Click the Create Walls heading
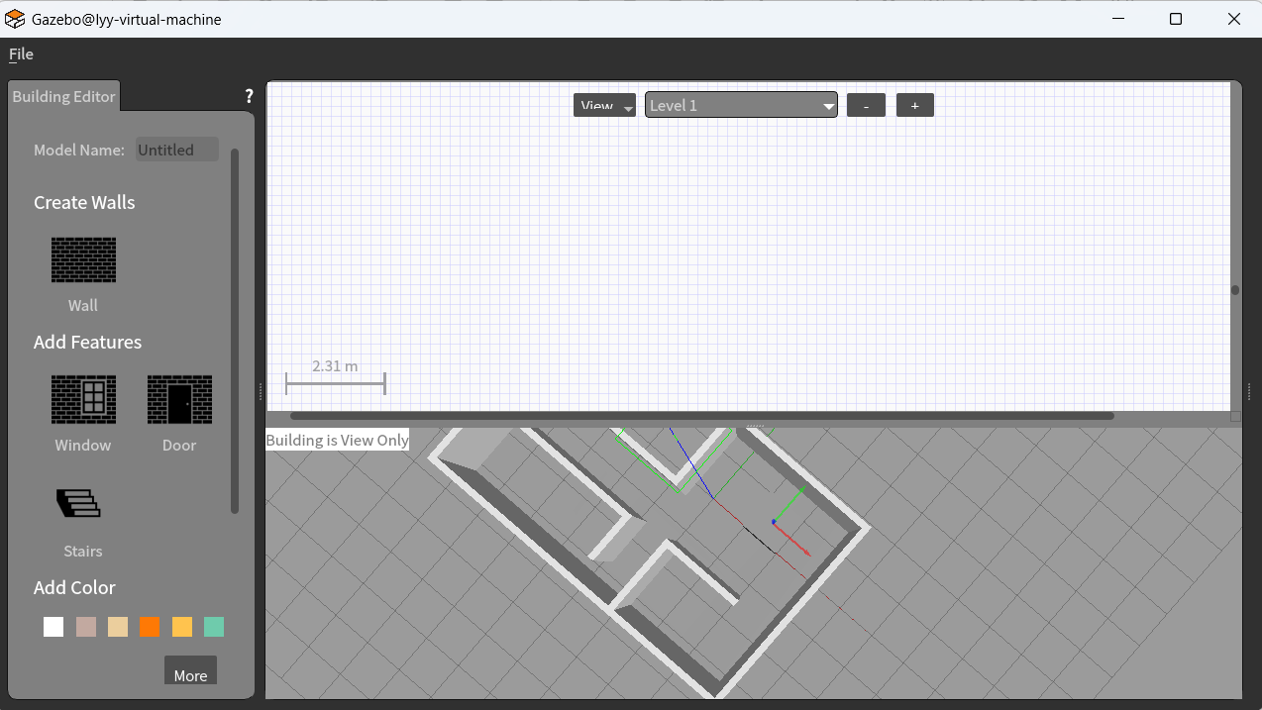The image size is (1262, 710). click(x=84, y=202)
